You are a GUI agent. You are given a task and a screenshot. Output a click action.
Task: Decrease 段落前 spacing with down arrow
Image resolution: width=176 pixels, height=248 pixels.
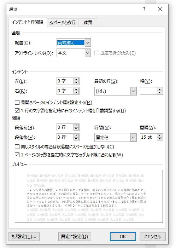76,129
